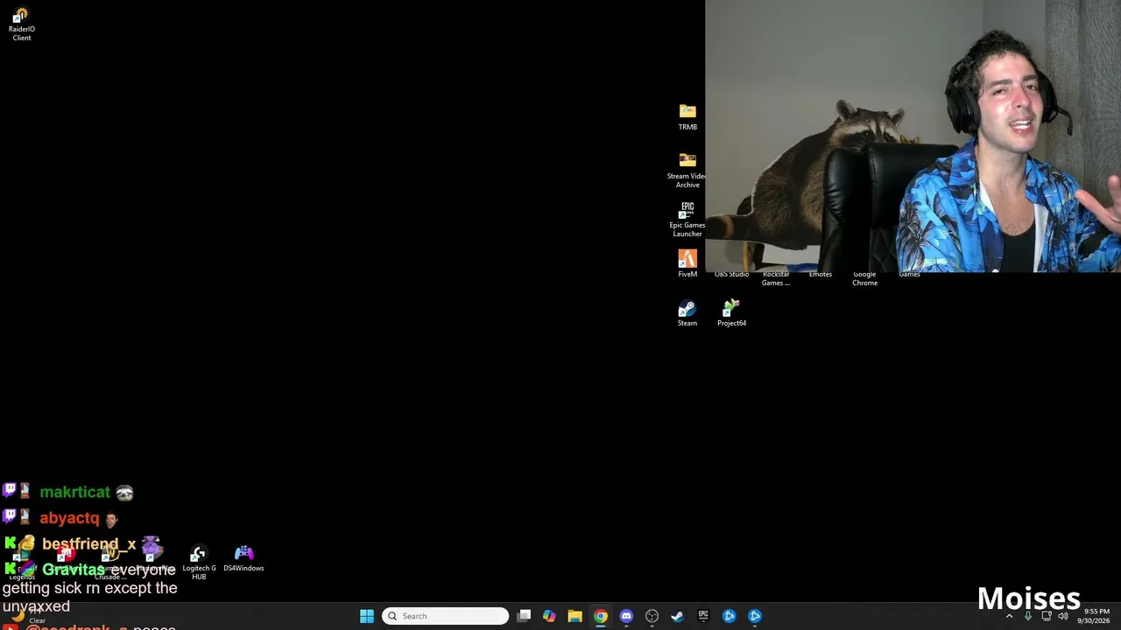1121x630 pixels.
Task: Open Steam from the taskbar
Action: point(677,616)
